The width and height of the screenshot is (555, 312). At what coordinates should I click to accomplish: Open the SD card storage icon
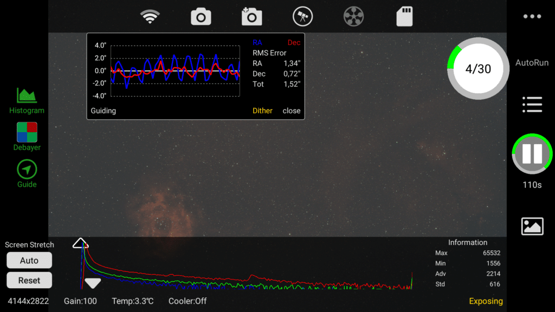click(404, 16)
